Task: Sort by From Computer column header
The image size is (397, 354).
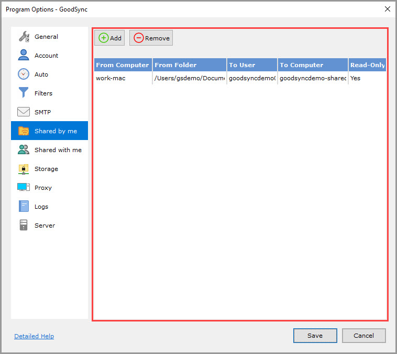Action: click(x=123, y=65)
